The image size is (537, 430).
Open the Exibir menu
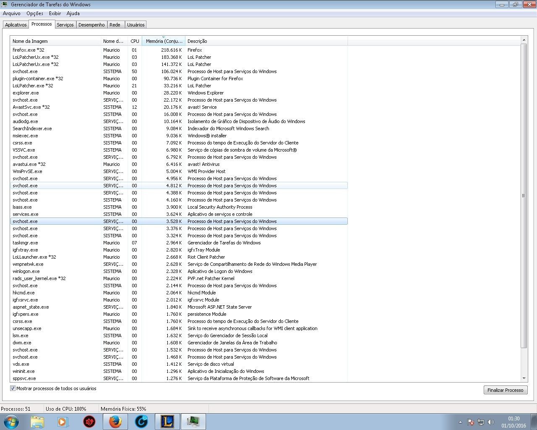(x=55, y=13)
